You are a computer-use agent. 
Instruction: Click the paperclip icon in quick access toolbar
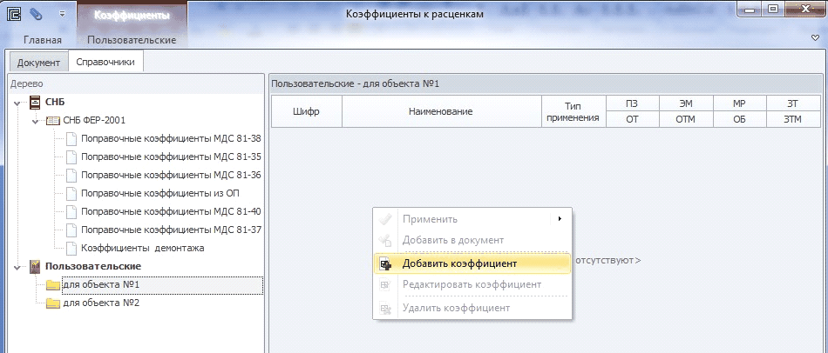click(x=36, y=14)
